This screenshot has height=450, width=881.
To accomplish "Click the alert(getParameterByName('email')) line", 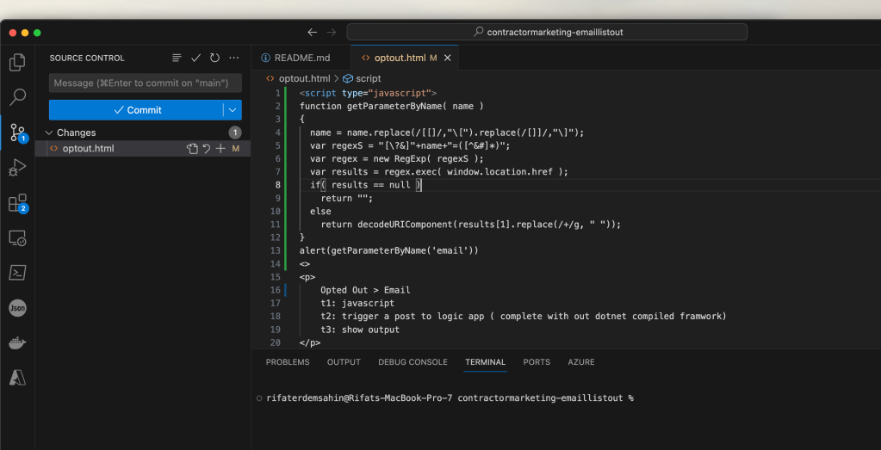I will pos(388,250).
